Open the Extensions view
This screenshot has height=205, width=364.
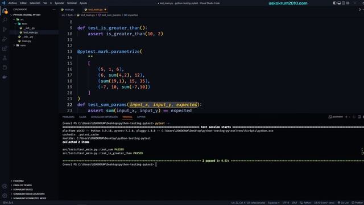(5, 48)
